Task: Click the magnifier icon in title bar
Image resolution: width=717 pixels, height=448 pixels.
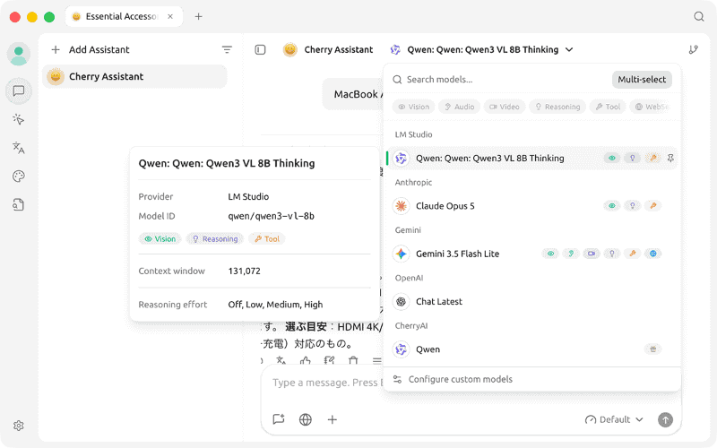Action: [x=699, y=16]
